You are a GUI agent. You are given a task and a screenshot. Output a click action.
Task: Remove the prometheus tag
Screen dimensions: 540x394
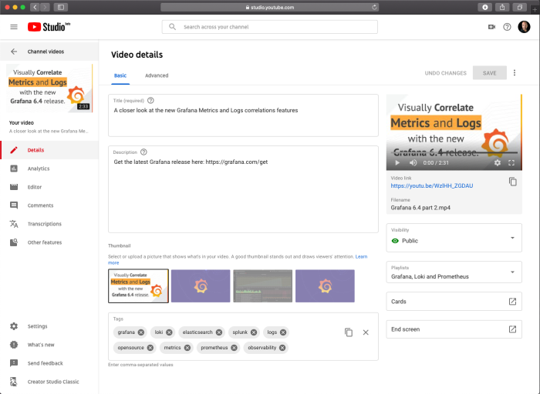(x=234, y=348)
